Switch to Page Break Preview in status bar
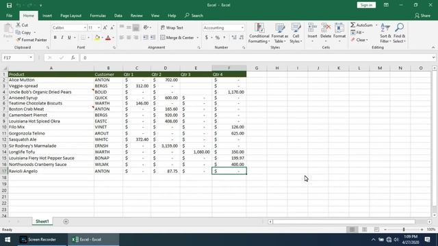Screen dimensions: 438x246 tap(376, 230)
